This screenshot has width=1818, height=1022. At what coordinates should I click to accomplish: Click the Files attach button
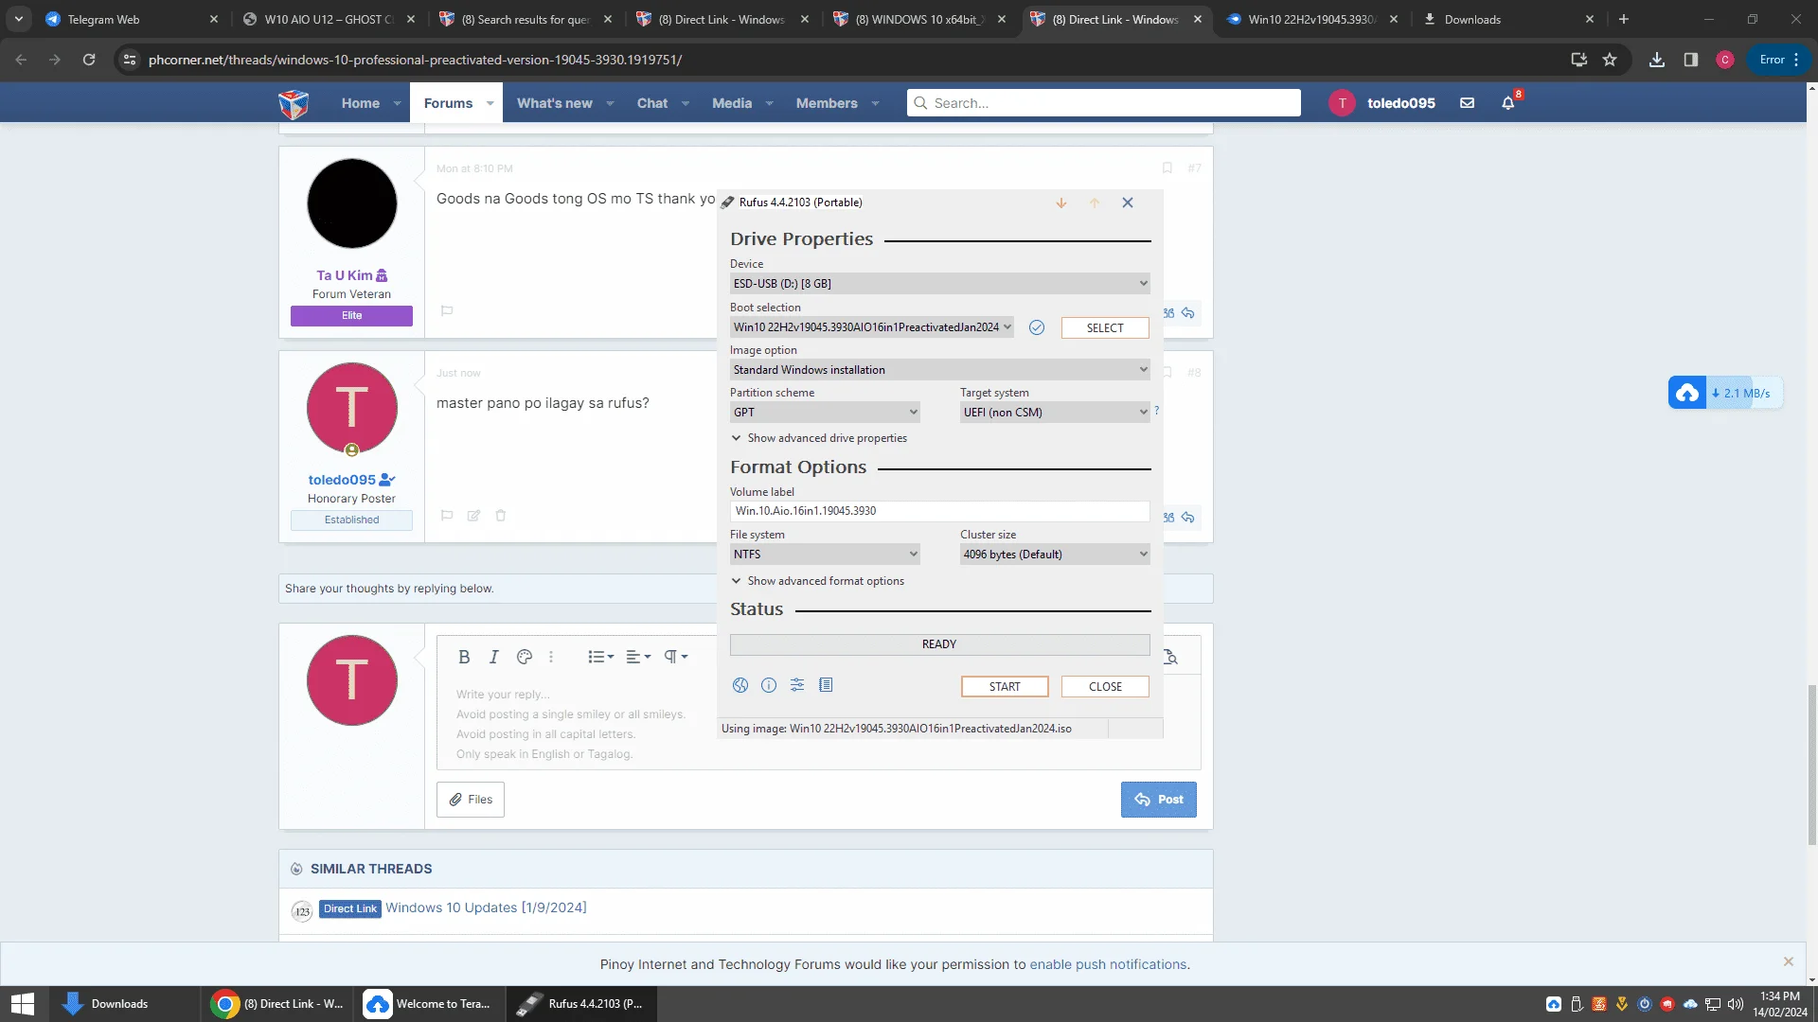click(471, 800)
